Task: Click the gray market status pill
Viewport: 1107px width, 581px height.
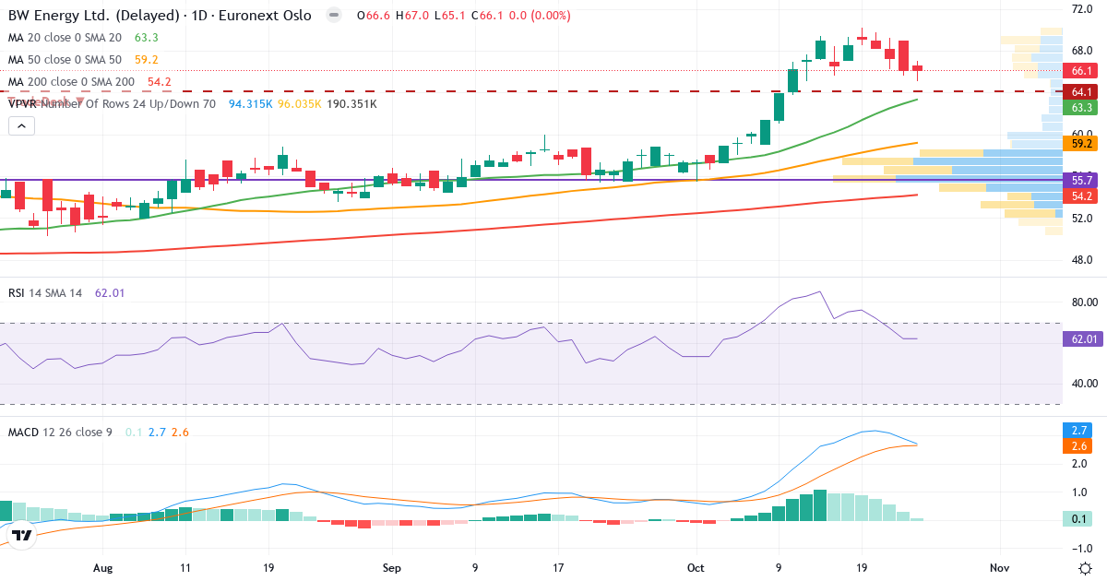Action: 333,16
